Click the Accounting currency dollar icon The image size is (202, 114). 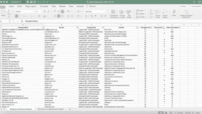tap(86, 16)
